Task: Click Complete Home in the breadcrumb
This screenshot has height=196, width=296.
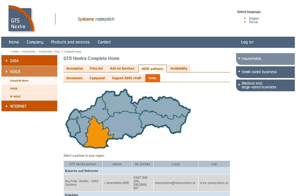Action: click(72, 52)
